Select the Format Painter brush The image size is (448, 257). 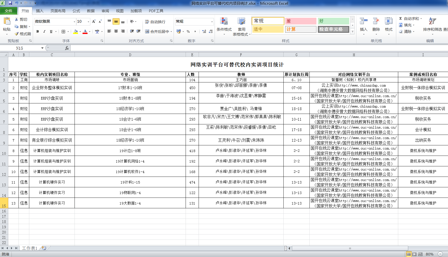[17, 34]
